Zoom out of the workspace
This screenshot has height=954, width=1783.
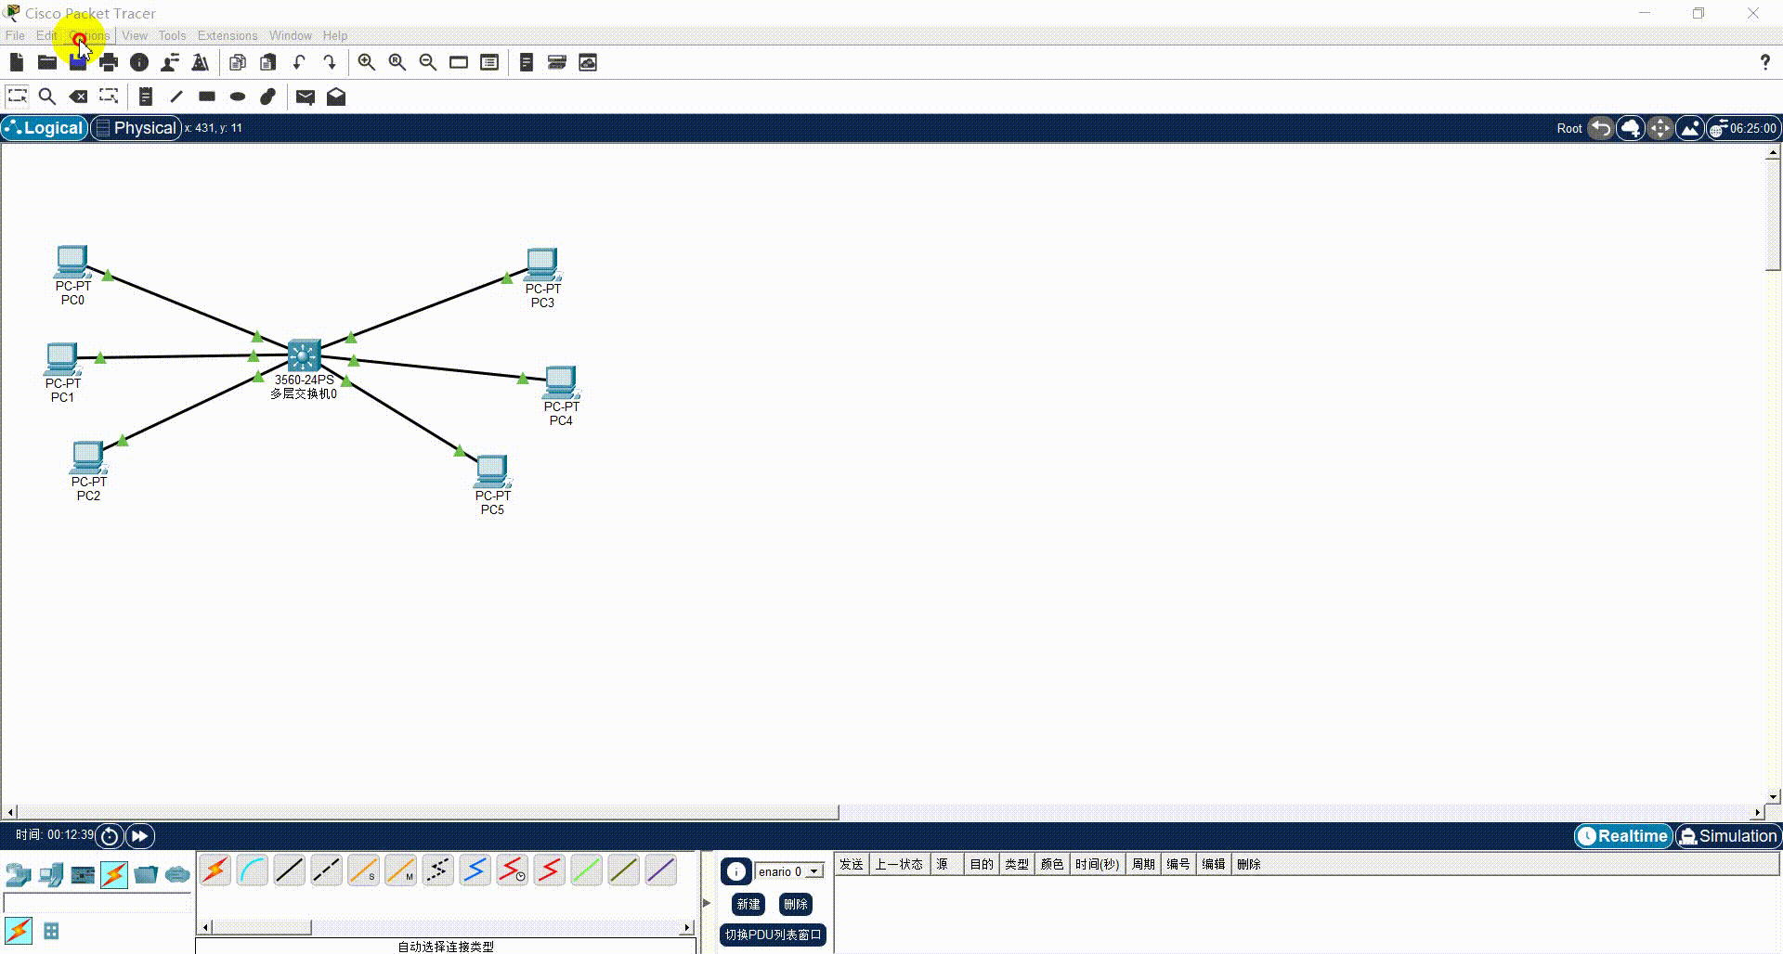(x=428, y=62)
